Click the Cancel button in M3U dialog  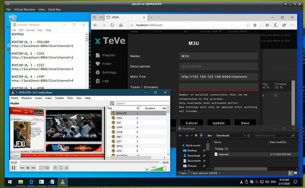coord(191,123)
